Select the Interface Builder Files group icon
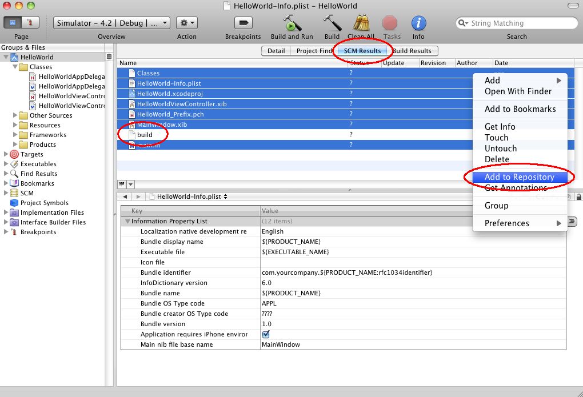This screenshot has width=583, height=397. 14,222
